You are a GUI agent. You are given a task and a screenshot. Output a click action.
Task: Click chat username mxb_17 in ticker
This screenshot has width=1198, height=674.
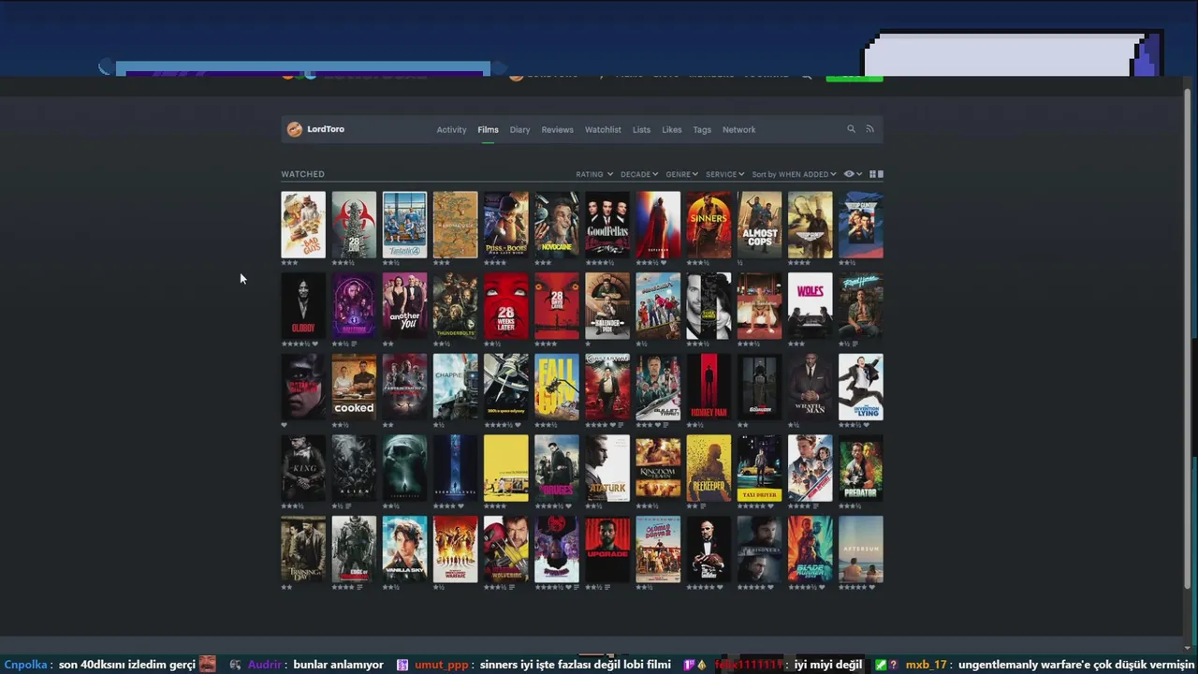927,665
